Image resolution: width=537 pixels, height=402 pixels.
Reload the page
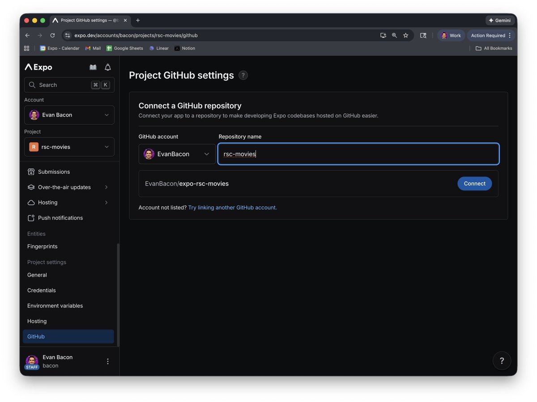tap(52, 35)
